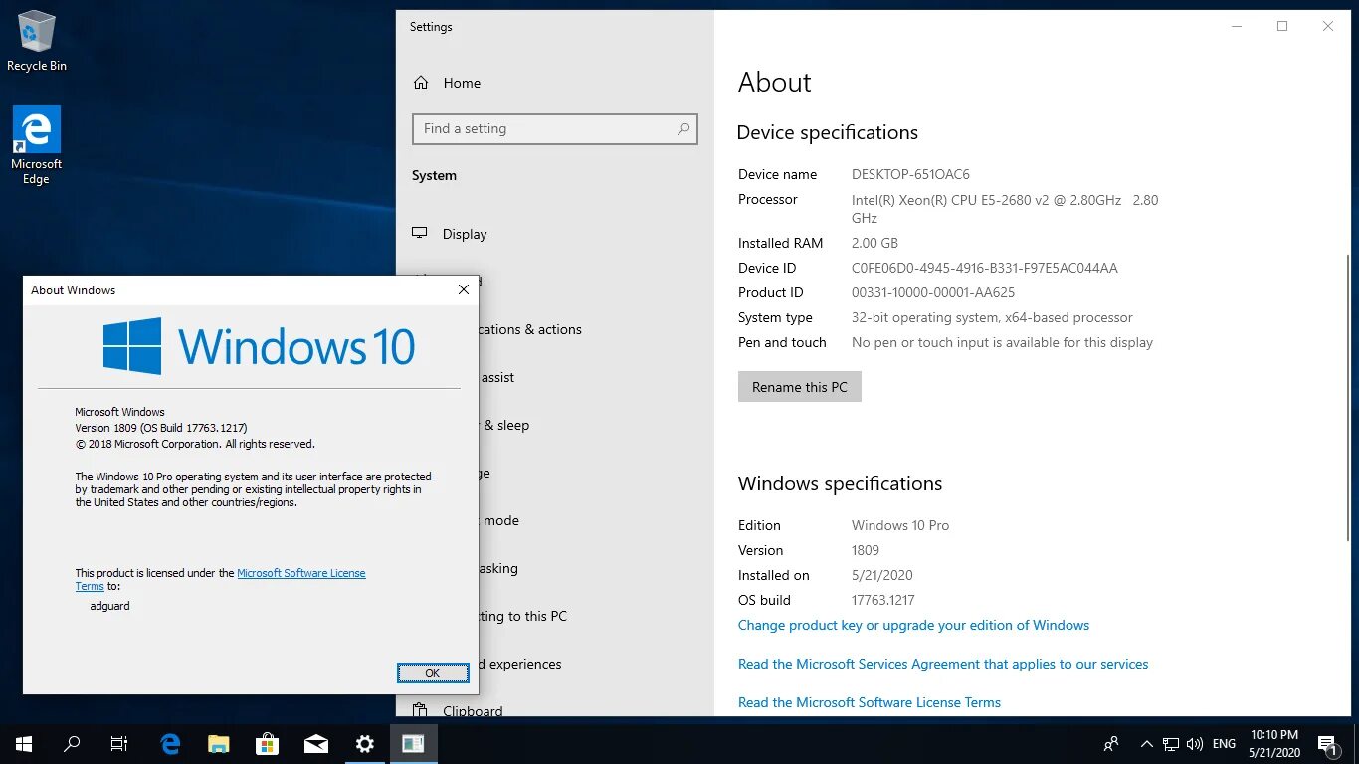Open the Recycle Bin desktop icon
Viewport: 1359px width, 764px height.
(x=37, y=42)
